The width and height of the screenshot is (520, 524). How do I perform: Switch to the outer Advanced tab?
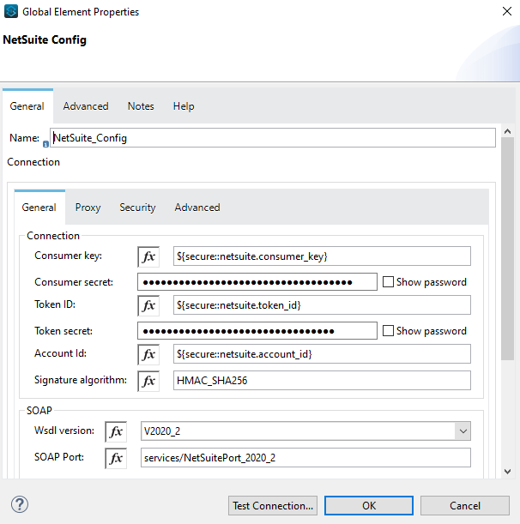(x=86, y=106)
